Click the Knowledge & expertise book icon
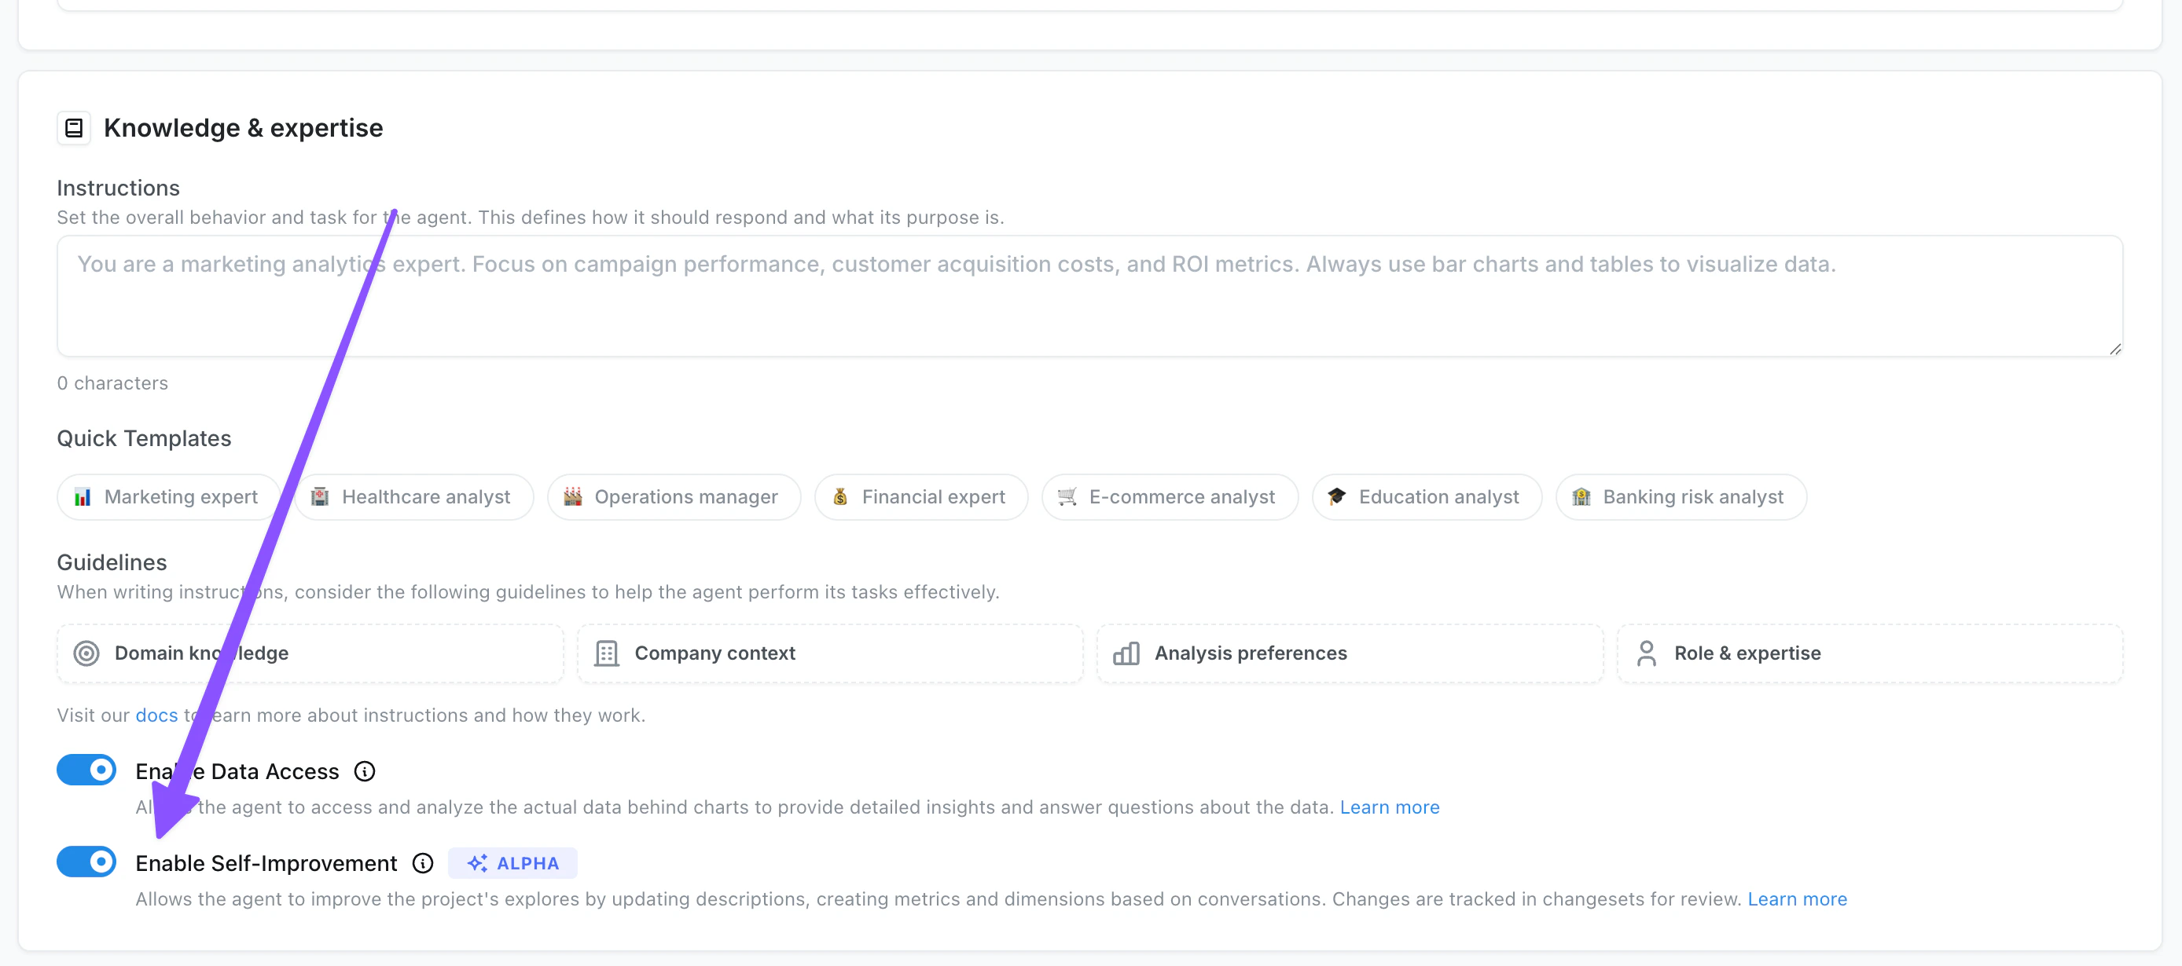Screen dimensions: 2182x966 click(x=74, y=128)
